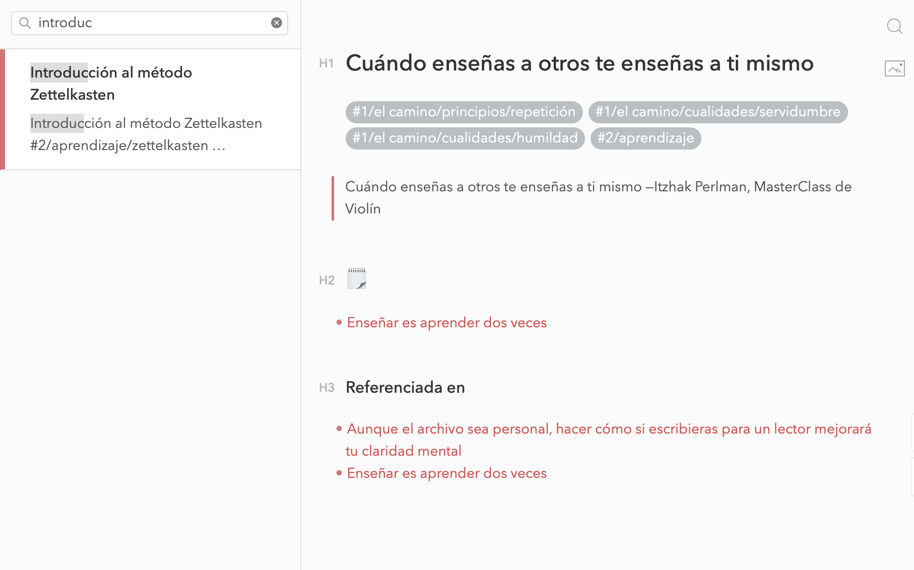Open the note 'Introducción al método Zettelkasten'
The image size is (914, 570).
tap(150, 109)
